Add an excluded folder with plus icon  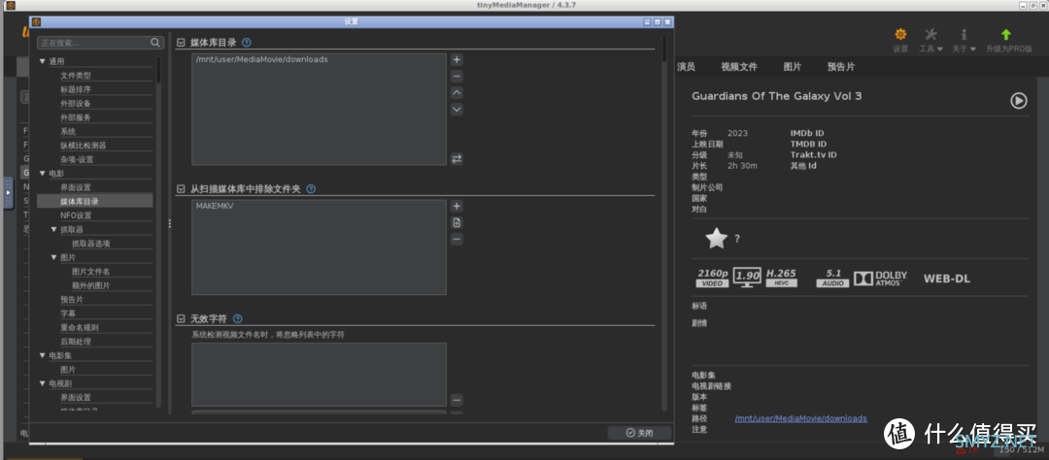[x=457, y=206]
